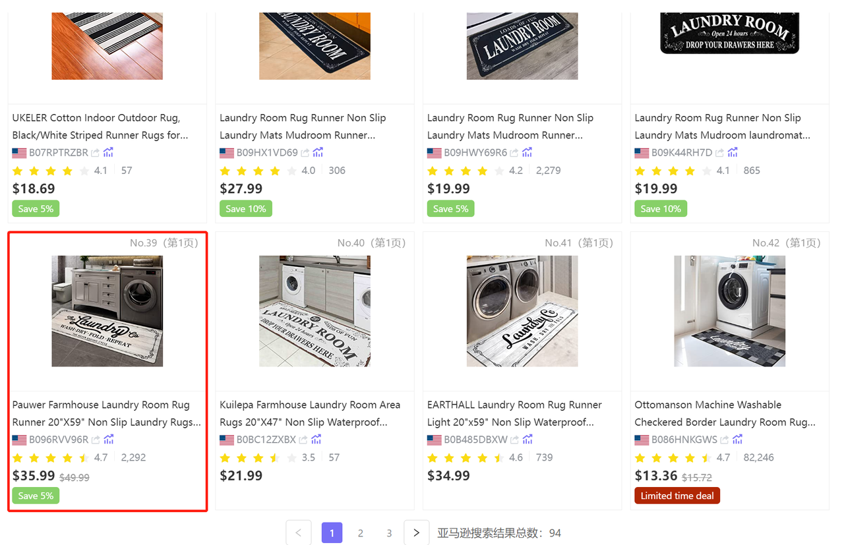Jump to page 3 of results
Screen dimensions: 844x545
pos(389,532)
